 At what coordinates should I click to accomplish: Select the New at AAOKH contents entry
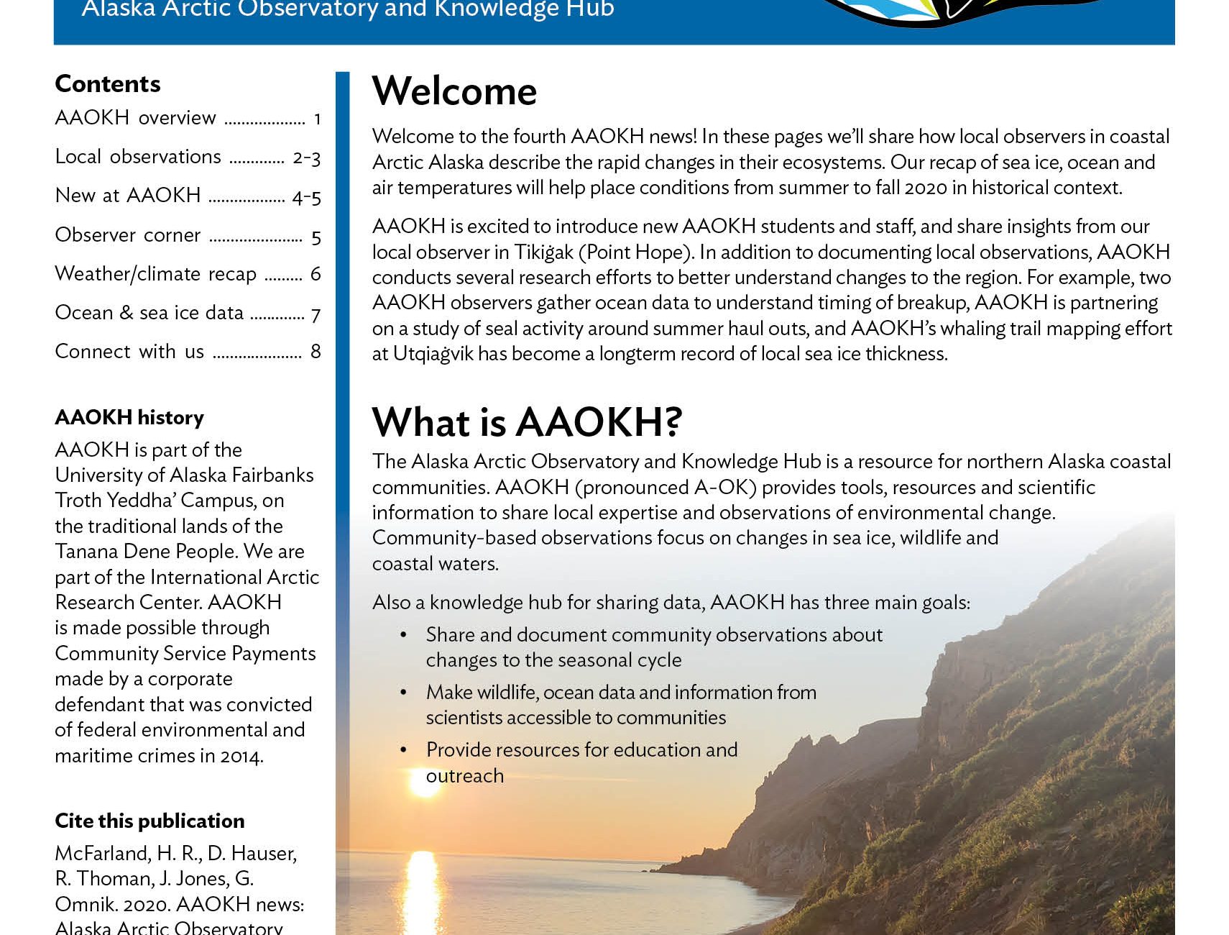[x=187, y=196]
